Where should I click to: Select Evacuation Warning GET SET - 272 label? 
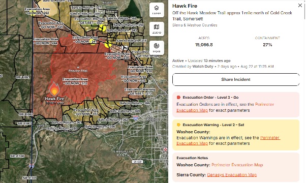point(140,91)
